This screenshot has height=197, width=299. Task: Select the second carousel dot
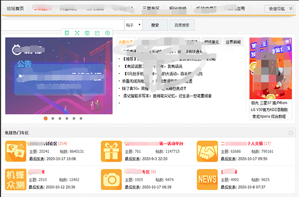(53, 119)
